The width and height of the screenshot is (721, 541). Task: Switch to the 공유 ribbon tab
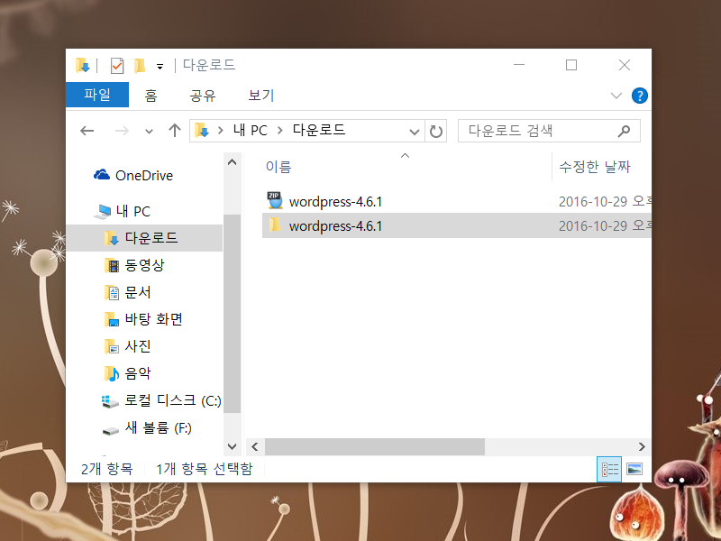[203, 96]
